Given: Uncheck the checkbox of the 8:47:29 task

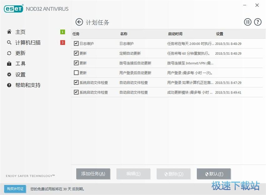Looking at the screenshot, I should (x=76, y=83).
